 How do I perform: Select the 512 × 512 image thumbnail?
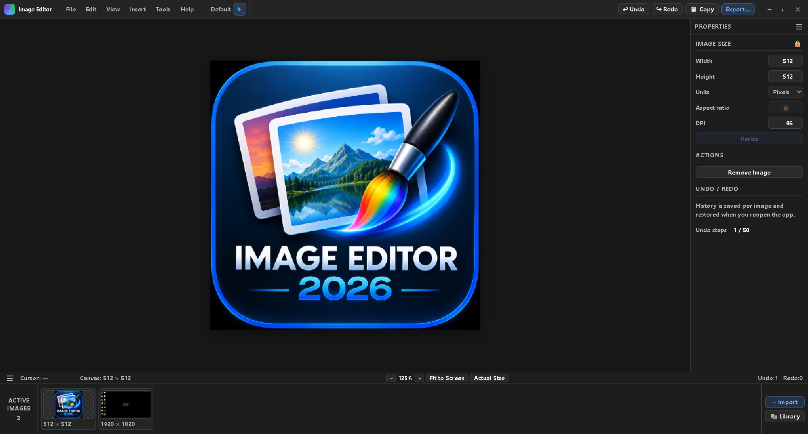[69, 409]
